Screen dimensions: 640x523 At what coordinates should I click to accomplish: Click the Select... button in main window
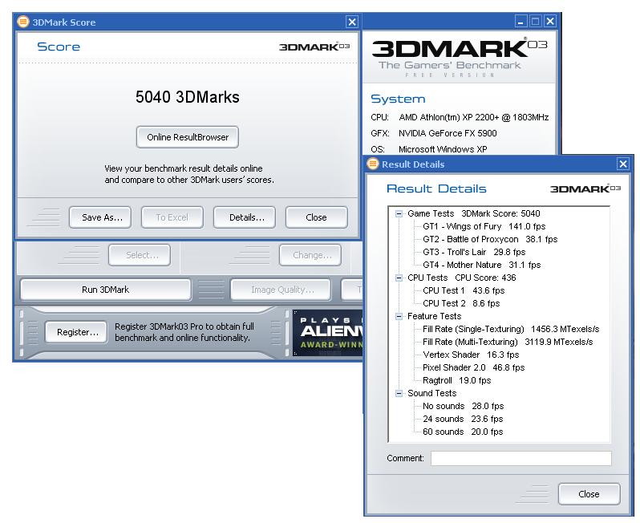tap(140, 255)
